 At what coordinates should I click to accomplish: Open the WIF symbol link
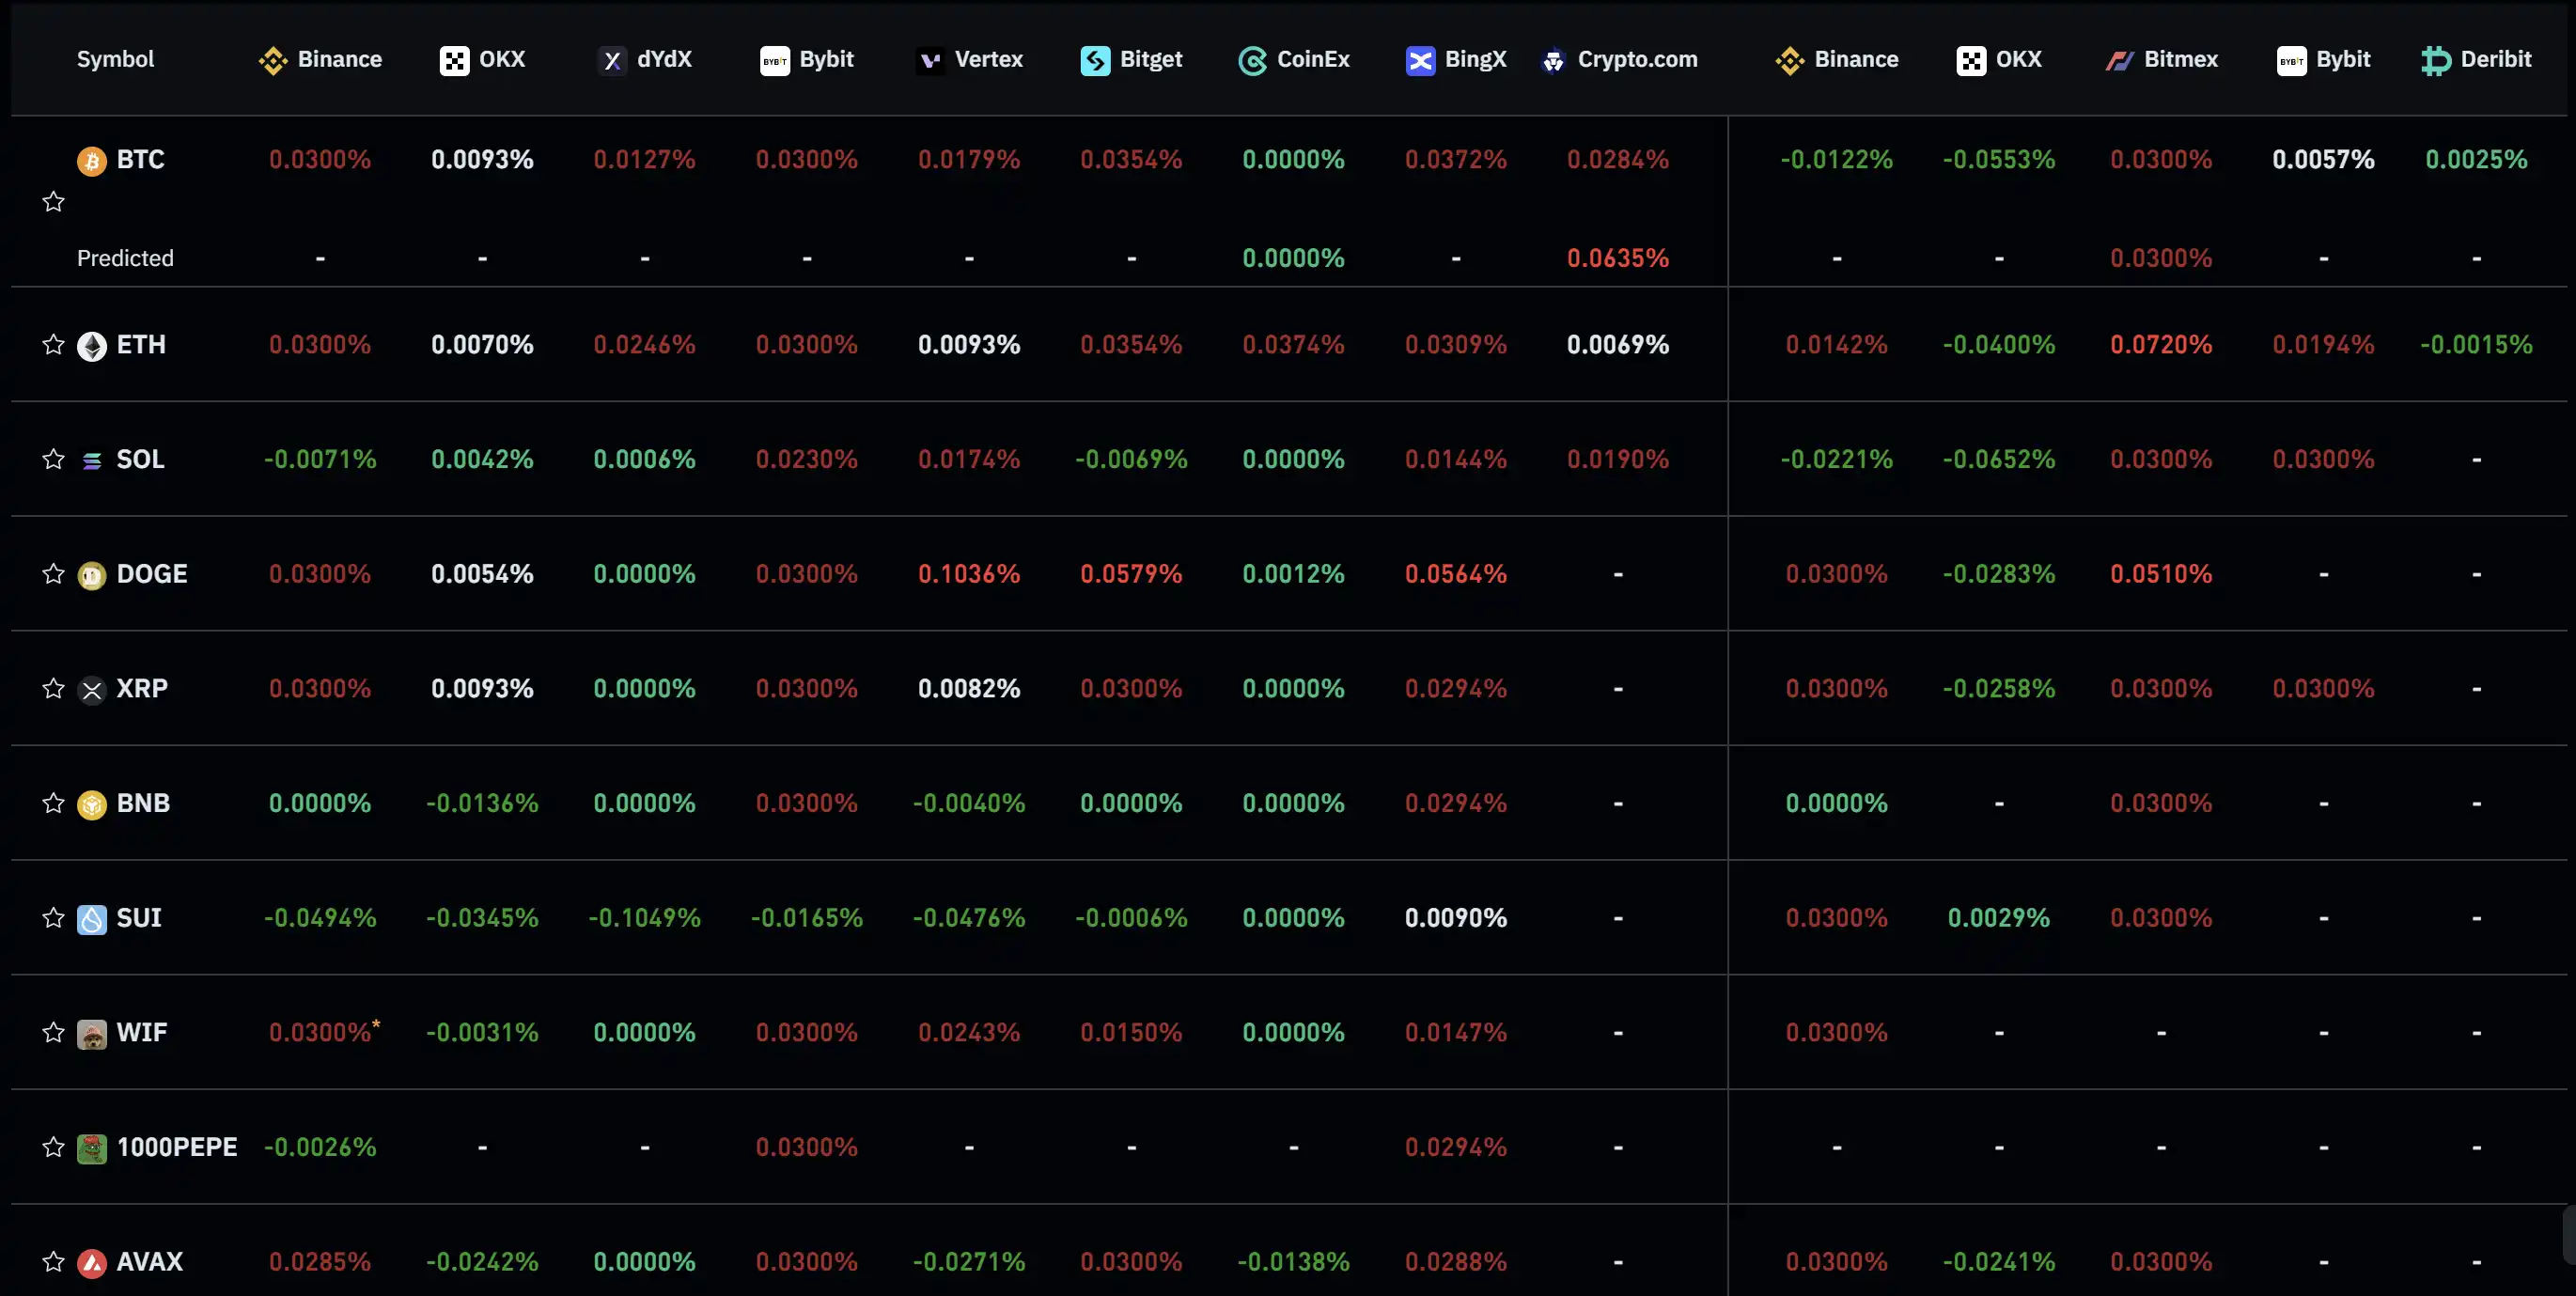[141, 1032]
